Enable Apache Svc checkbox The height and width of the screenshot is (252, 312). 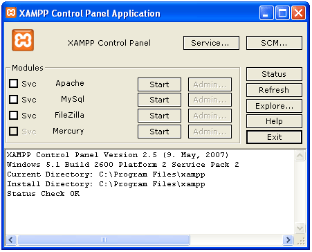click(x=14, y=84)
